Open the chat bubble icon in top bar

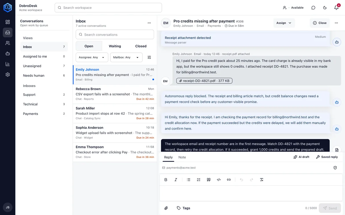pos(313,8)
